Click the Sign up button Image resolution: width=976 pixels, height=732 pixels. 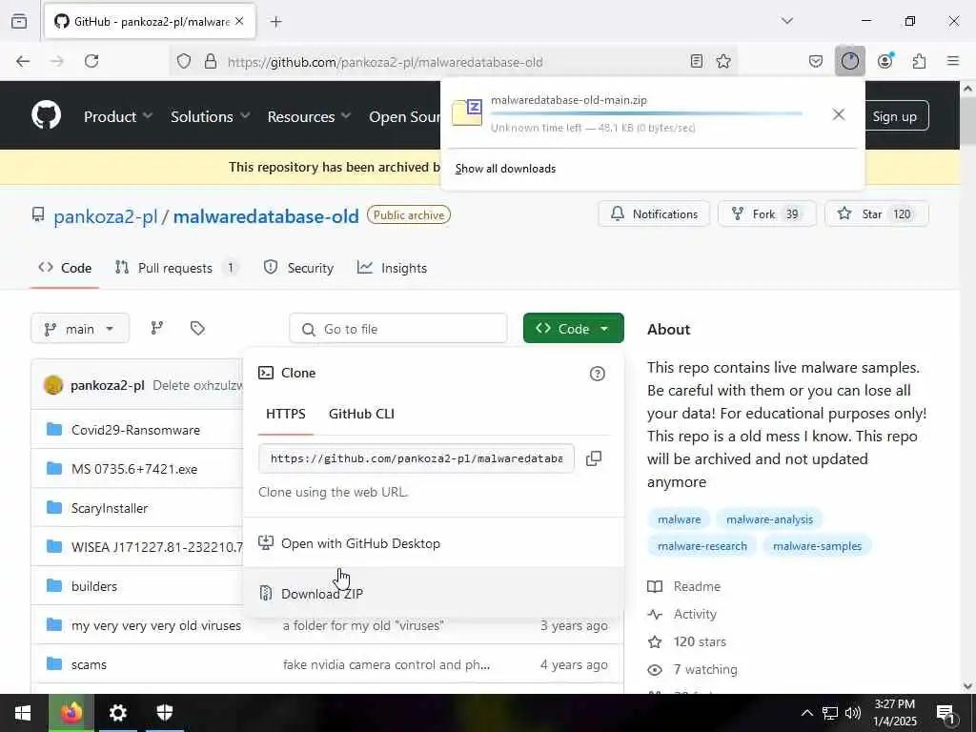(x=894, y=116)
